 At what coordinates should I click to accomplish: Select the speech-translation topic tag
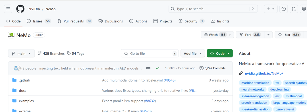[254, 103]
